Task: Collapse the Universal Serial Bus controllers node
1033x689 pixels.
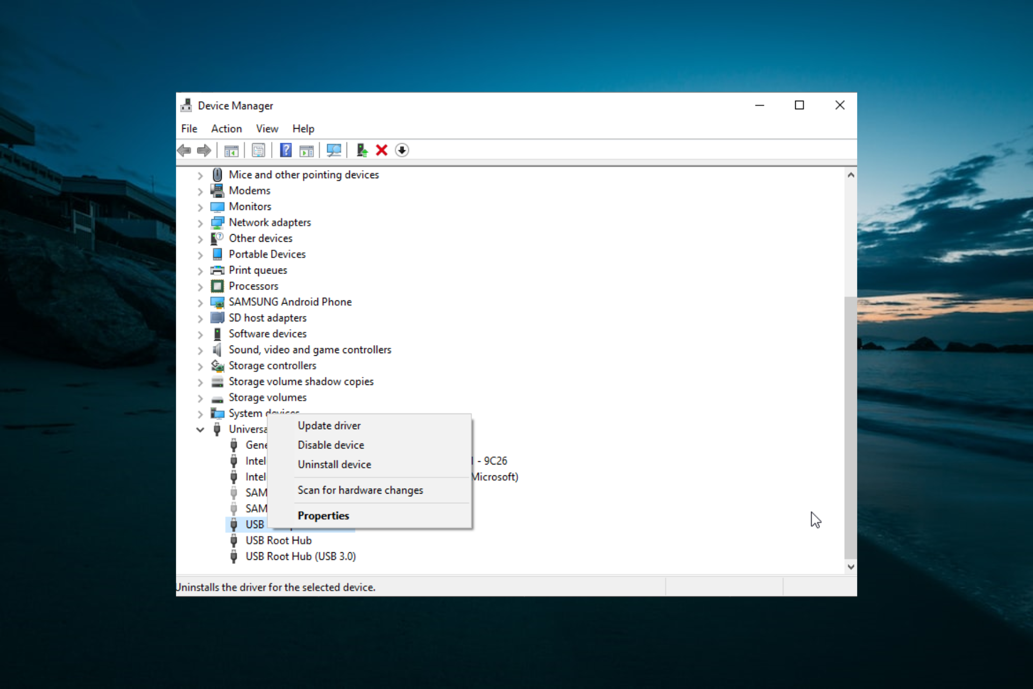Action: (x=200, y=430)
